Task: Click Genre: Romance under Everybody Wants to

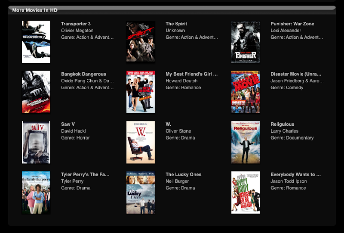Action: pos(288,188)
